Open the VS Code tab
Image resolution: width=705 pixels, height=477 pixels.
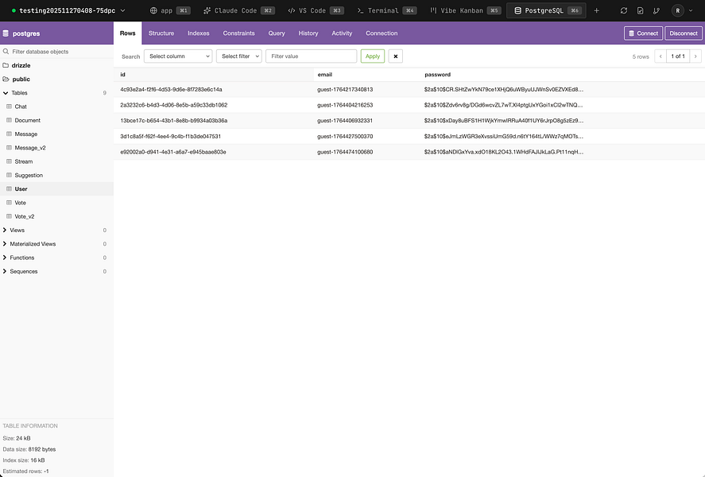(316, 10)
